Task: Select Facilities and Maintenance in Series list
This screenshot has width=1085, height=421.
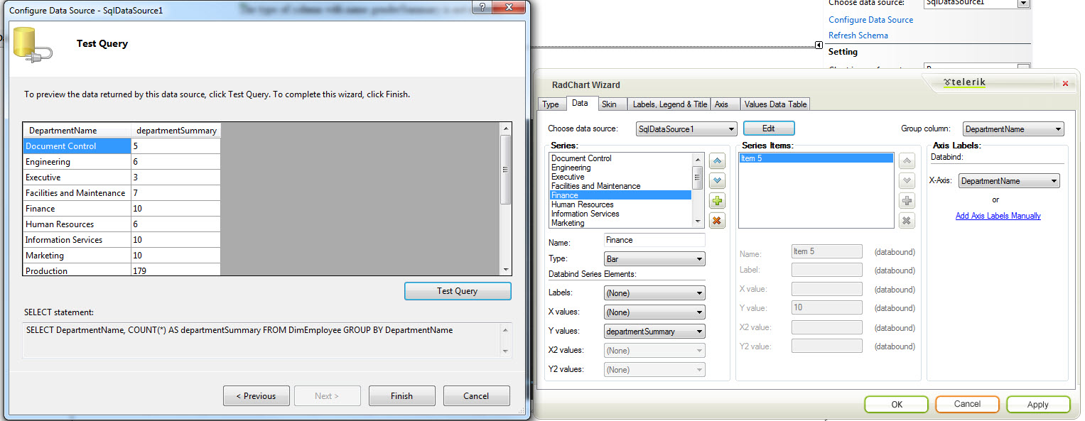Action: 620,186
